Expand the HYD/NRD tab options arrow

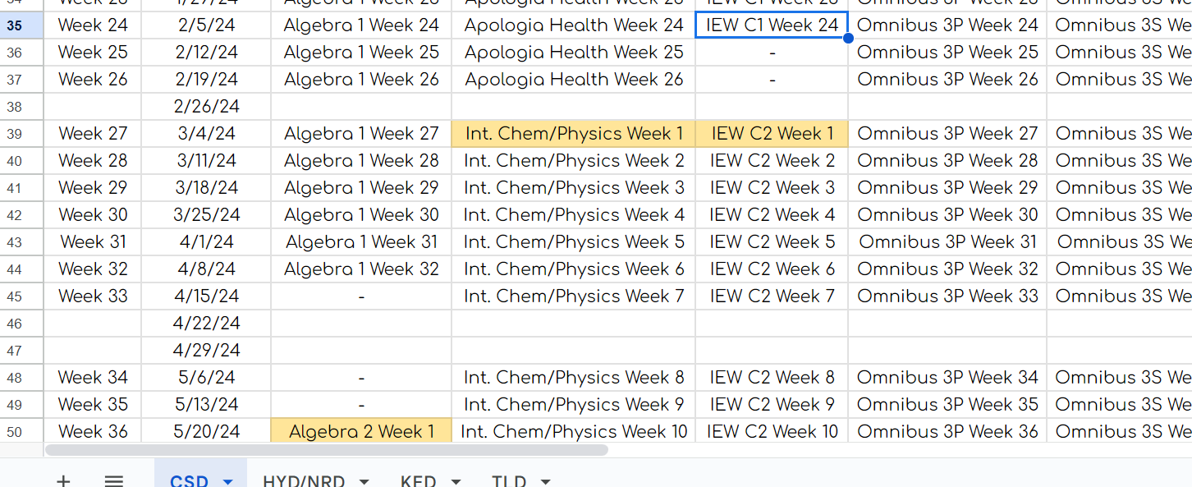[364, 481]
